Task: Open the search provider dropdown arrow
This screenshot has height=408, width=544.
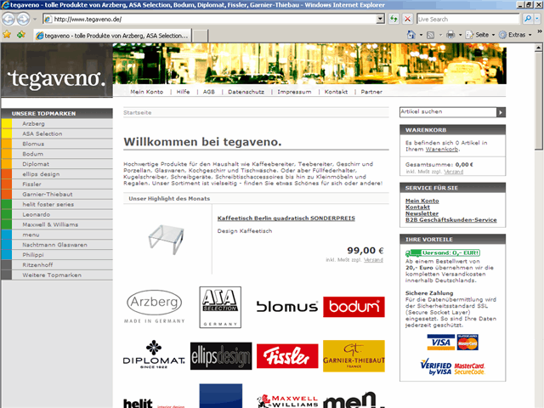Action: pyautogui.click(x=537, y=19)
